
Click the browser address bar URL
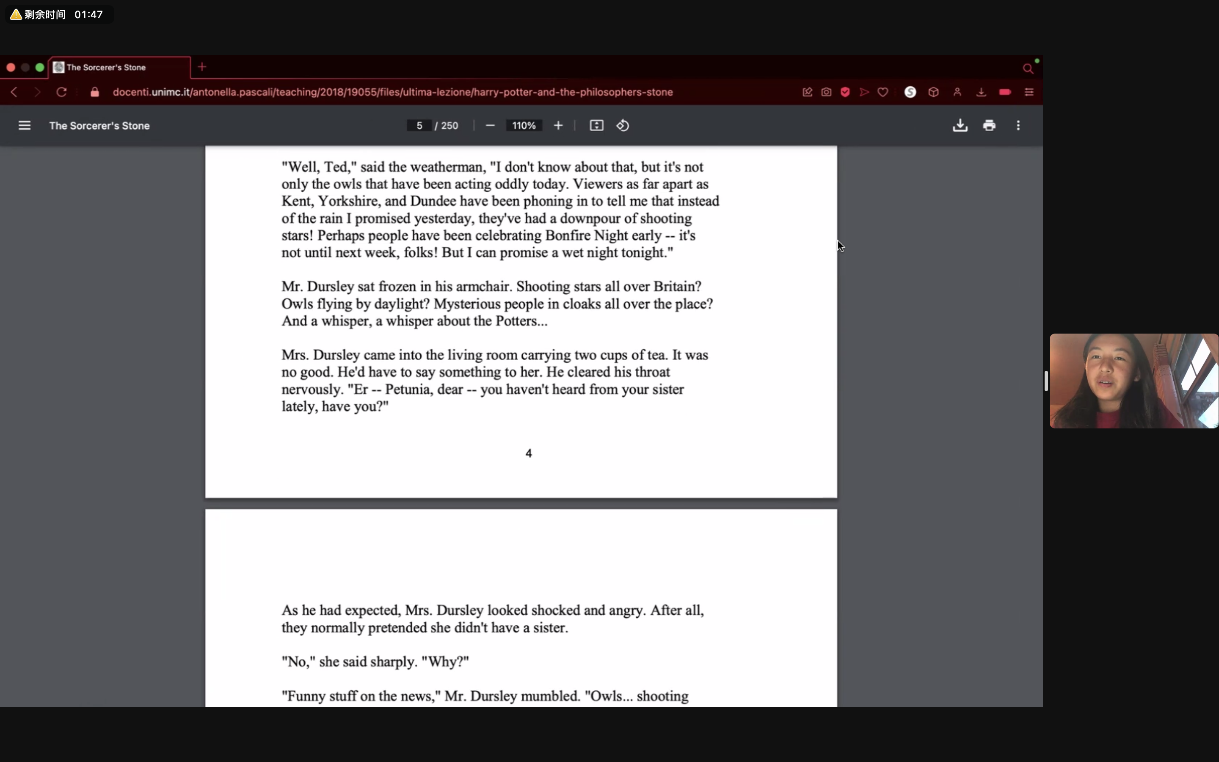(x=392, y=92)
